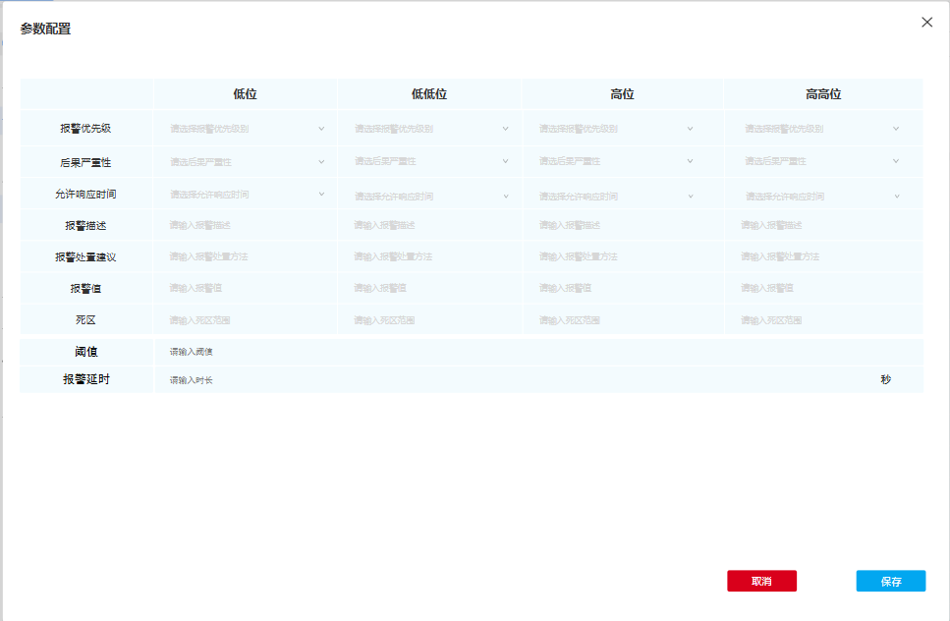Close the 参数配置 dialog
Image resolution: width=950 pixels, height=621 pixels.
pos(926,22)
